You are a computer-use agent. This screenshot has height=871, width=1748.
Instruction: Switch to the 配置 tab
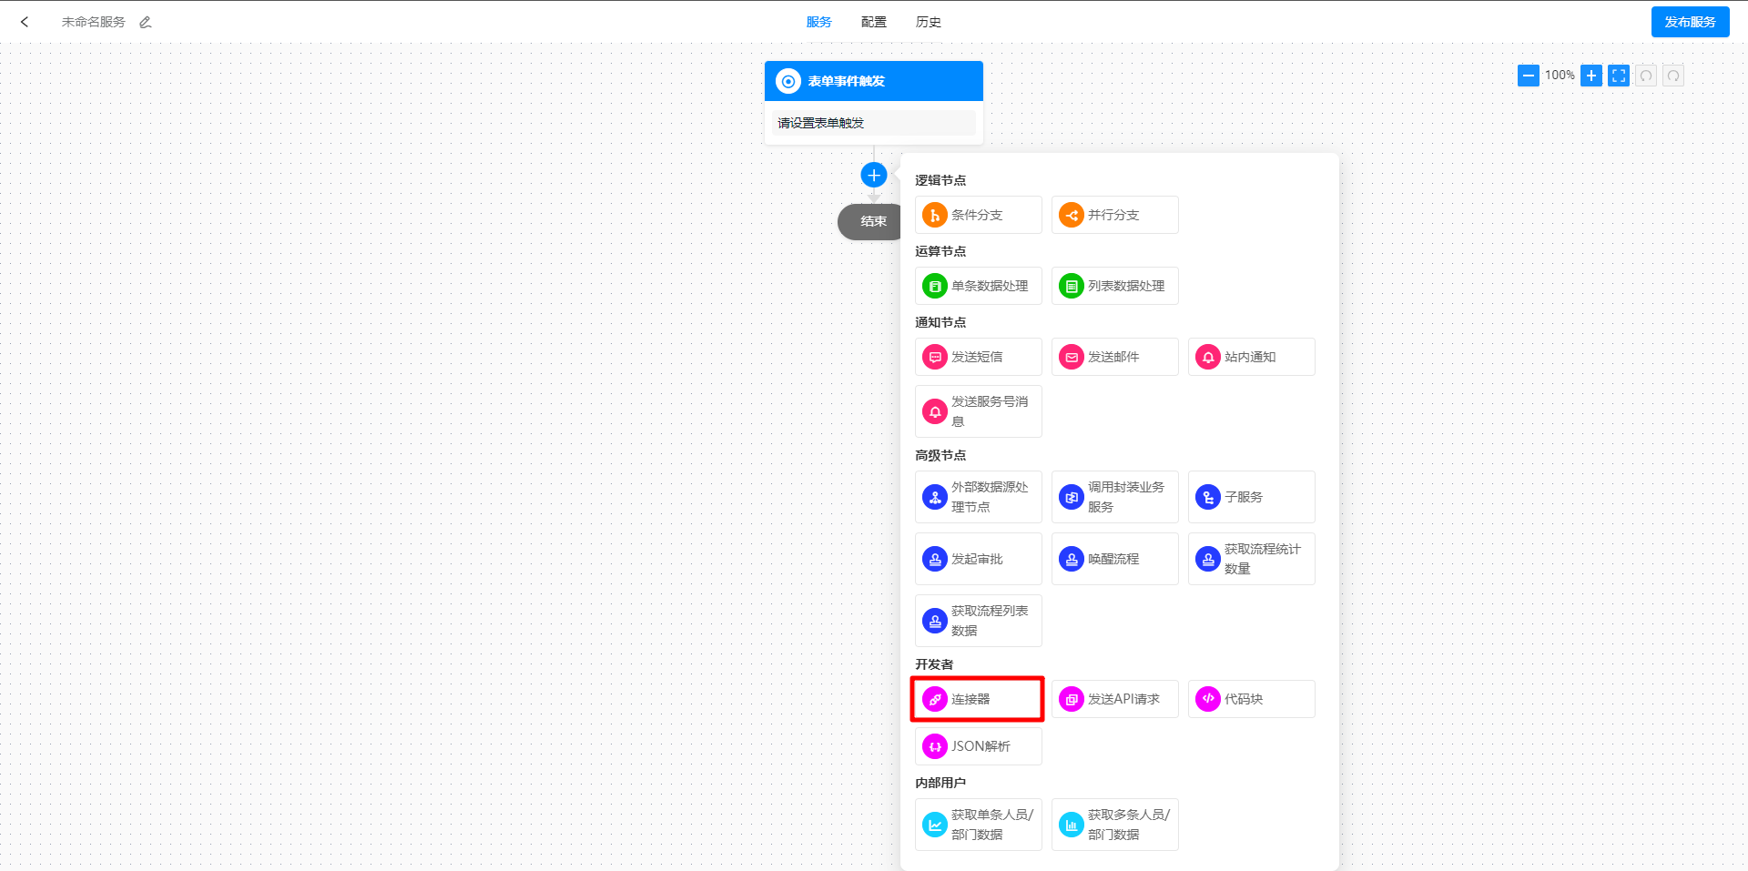(873, 22)
